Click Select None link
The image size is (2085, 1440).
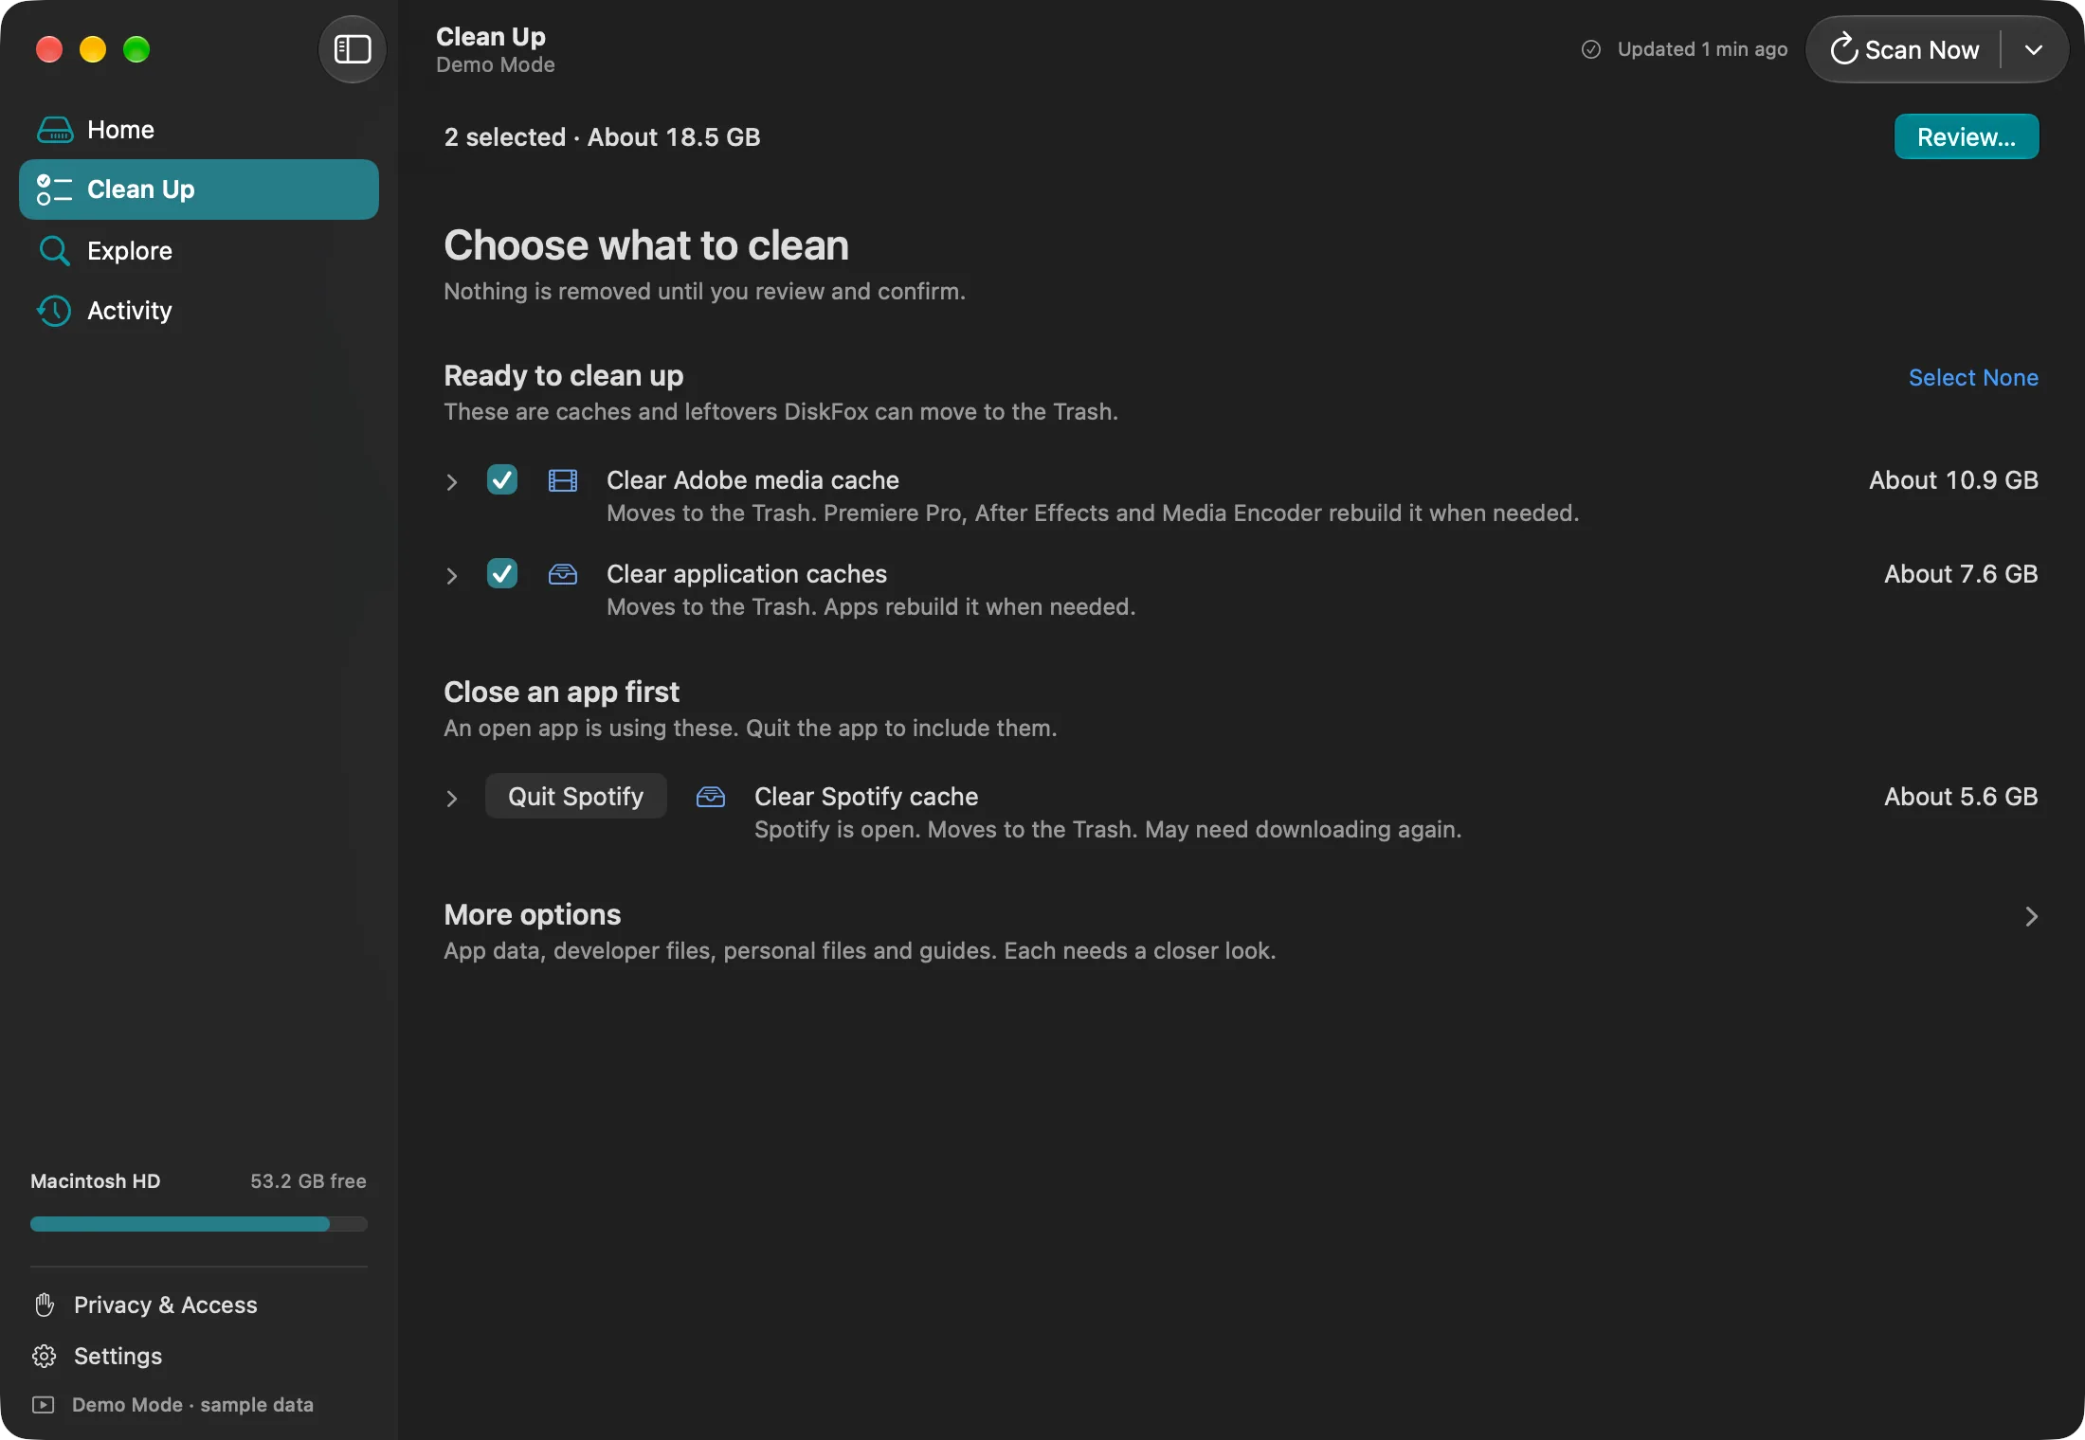[x=1973, y=378]
